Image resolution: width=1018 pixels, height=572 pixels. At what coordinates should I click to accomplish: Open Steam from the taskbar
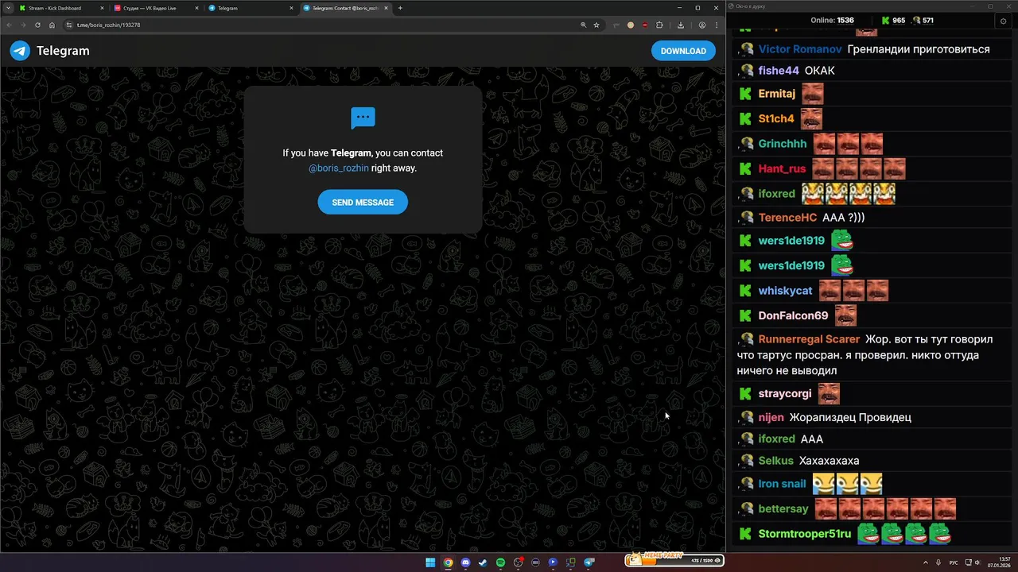pos(483,562)
